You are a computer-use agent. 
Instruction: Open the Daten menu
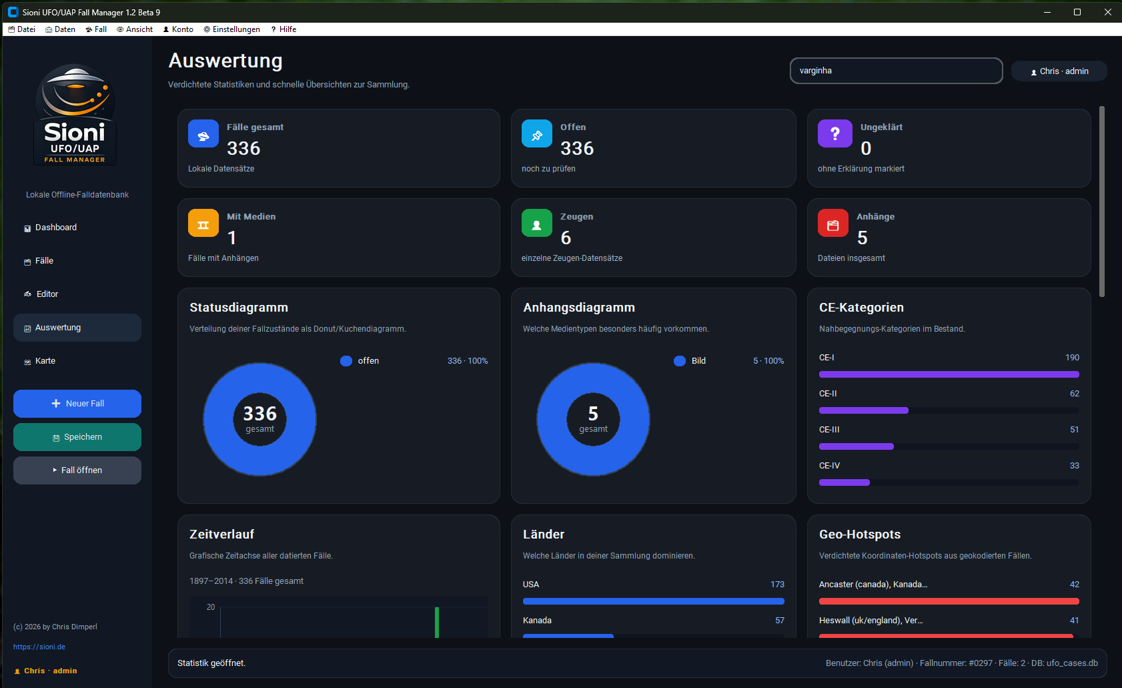(x=60, y=29)
